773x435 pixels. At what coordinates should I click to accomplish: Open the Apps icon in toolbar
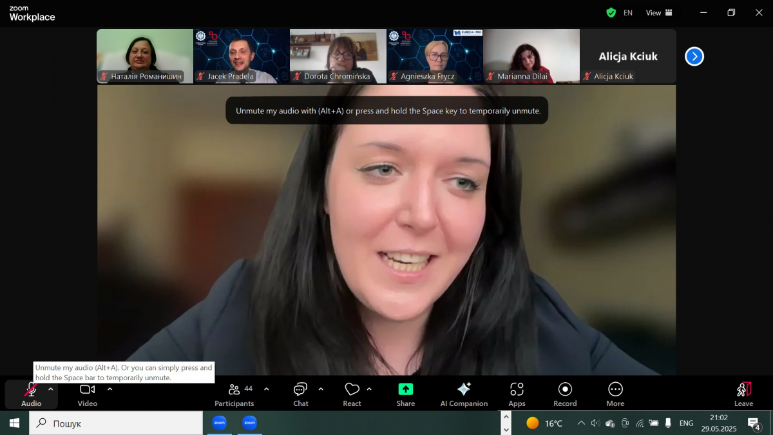click(517, 390)
